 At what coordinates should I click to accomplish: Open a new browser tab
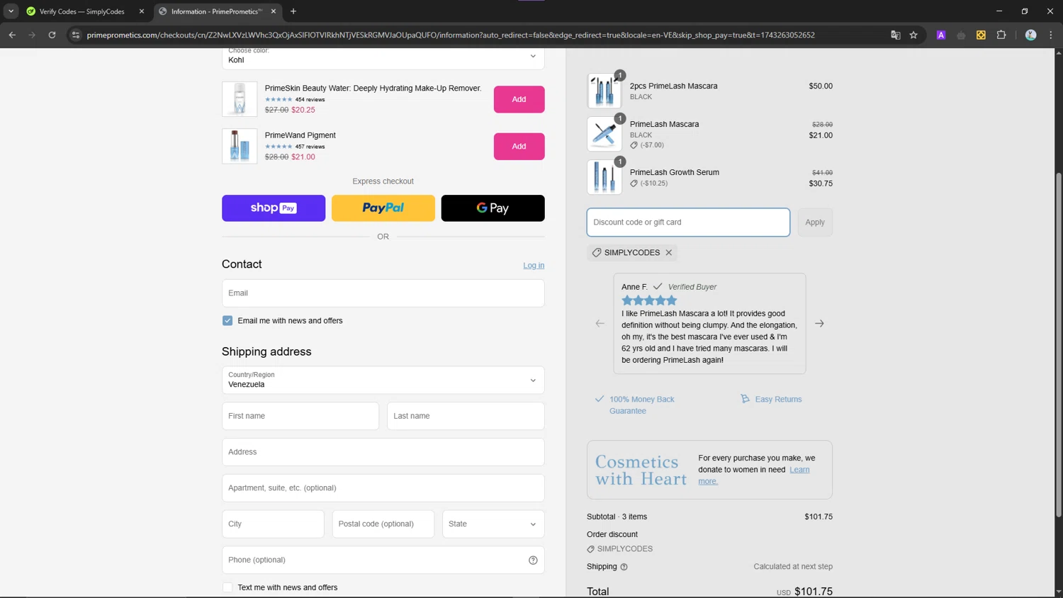click(293, 11)
